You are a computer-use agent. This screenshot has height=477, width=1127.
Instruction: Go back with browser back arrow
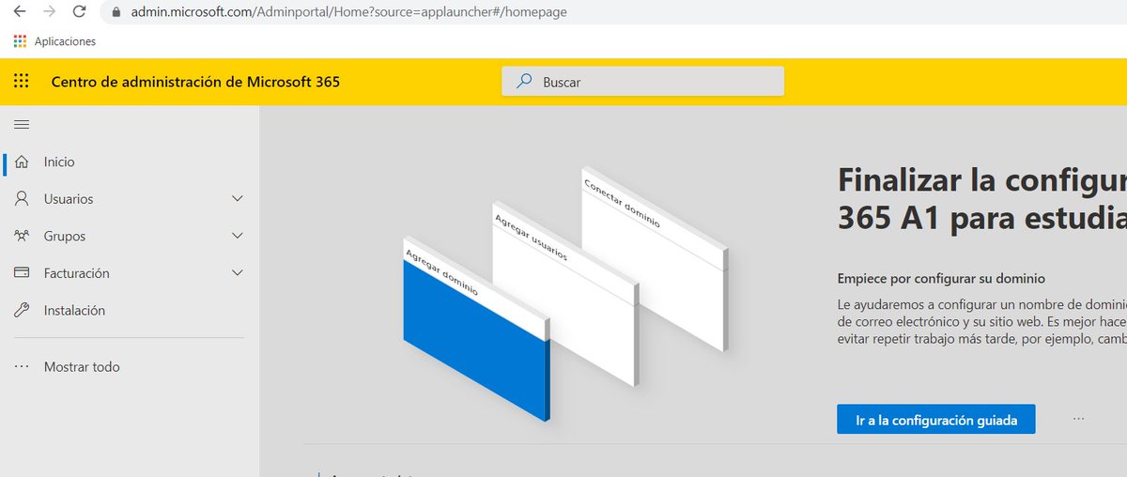click(20, 12)
